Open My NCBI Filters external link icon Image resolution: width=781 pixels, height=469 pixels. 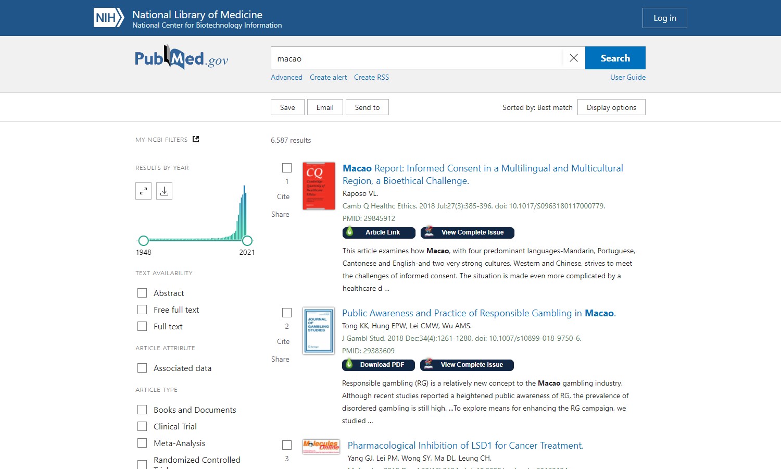pyautogui.click(x=196, y=139)
